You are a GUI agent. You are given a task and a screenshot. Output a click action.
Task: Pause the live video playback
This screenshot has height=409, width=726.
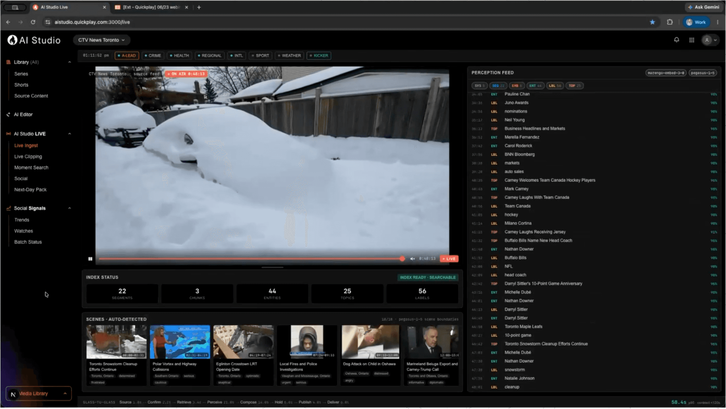(90, 259)
